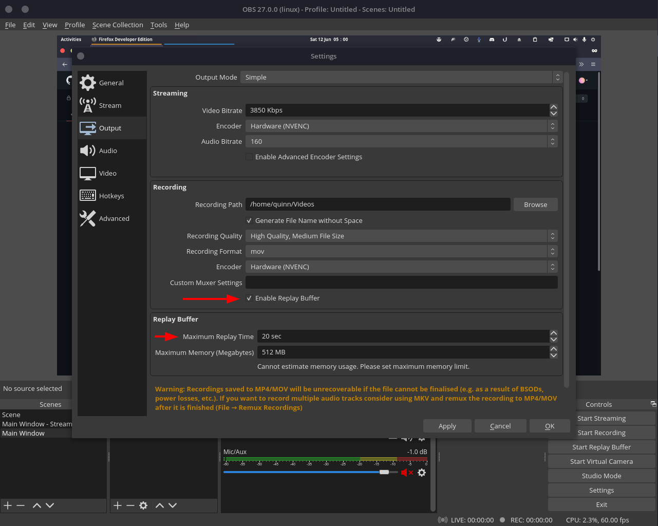658x526 pixels.
Task: Go to the Stream settings section
Action: 112,105
